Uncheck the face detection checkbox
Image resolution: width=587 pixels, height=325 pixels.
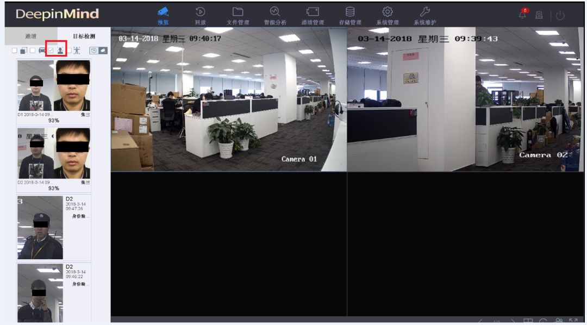coord(51,51)
